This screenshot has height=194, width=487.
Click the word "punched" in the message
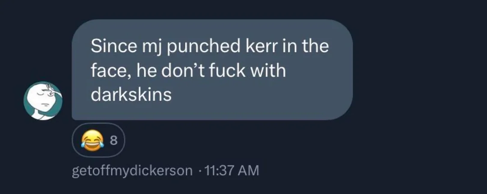pos(205,47)
